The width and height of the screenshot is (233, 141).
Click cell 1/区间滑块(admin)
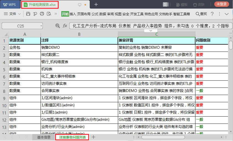point(79,98)
